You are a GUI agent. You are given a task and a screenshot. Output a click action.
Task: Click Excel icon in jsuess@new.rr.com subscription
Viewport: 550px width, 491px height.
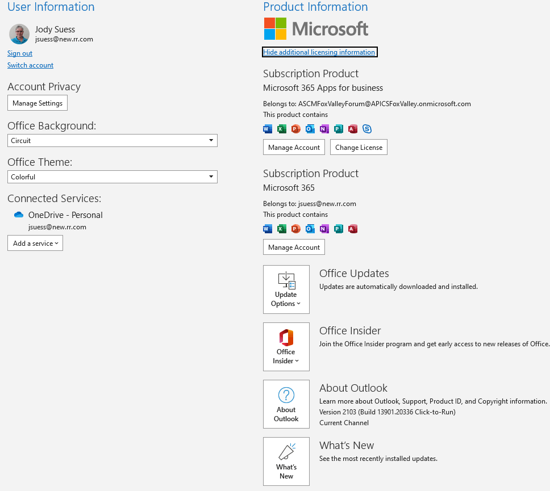tap(282, 229)
